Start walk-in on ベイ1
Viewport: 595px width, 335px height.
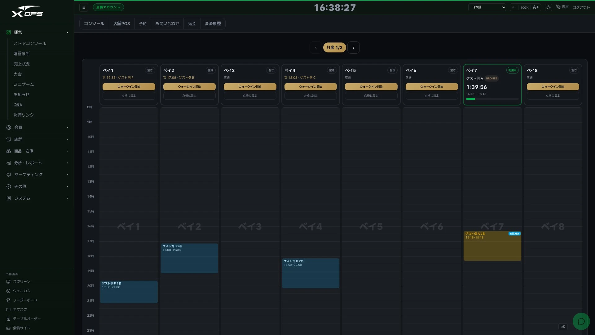[x=129, y=87]
